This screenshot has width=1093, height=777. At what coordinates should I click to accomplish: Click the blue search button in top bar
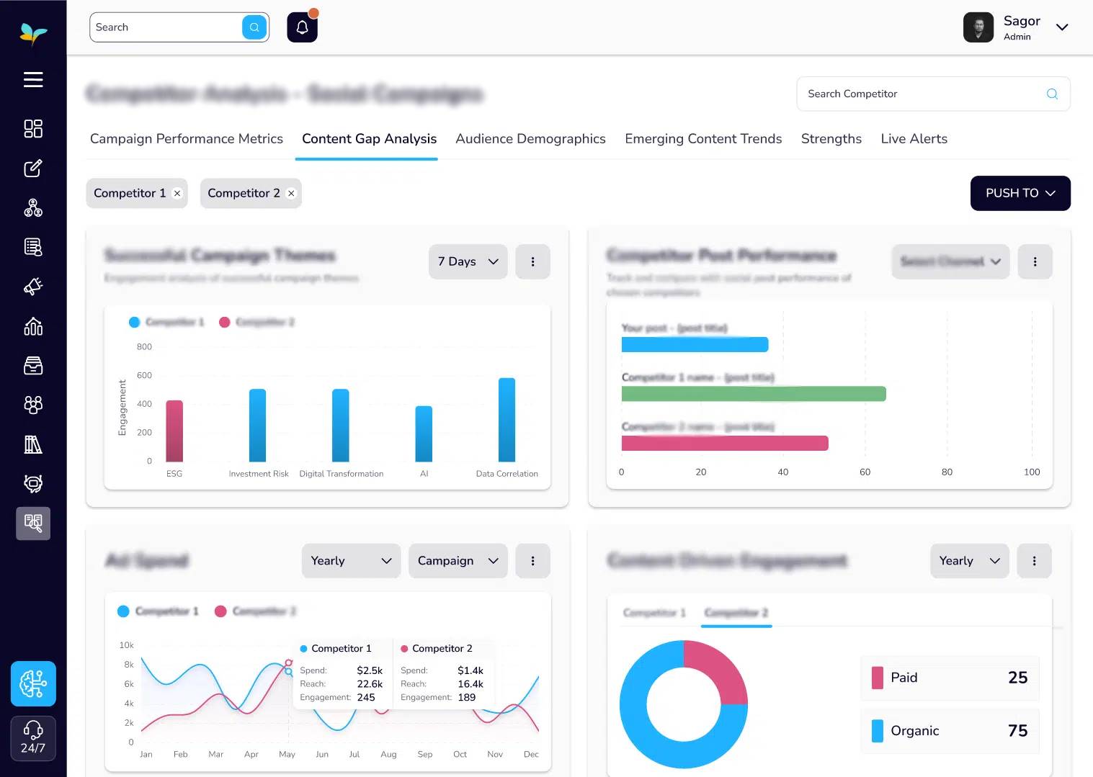tap(254, 27)
